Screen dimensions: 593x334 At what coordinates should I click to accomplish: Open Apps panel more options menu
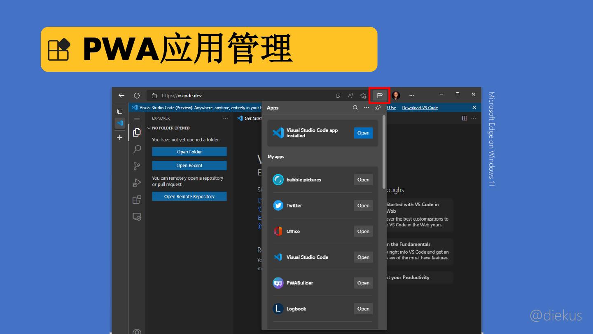367,108
